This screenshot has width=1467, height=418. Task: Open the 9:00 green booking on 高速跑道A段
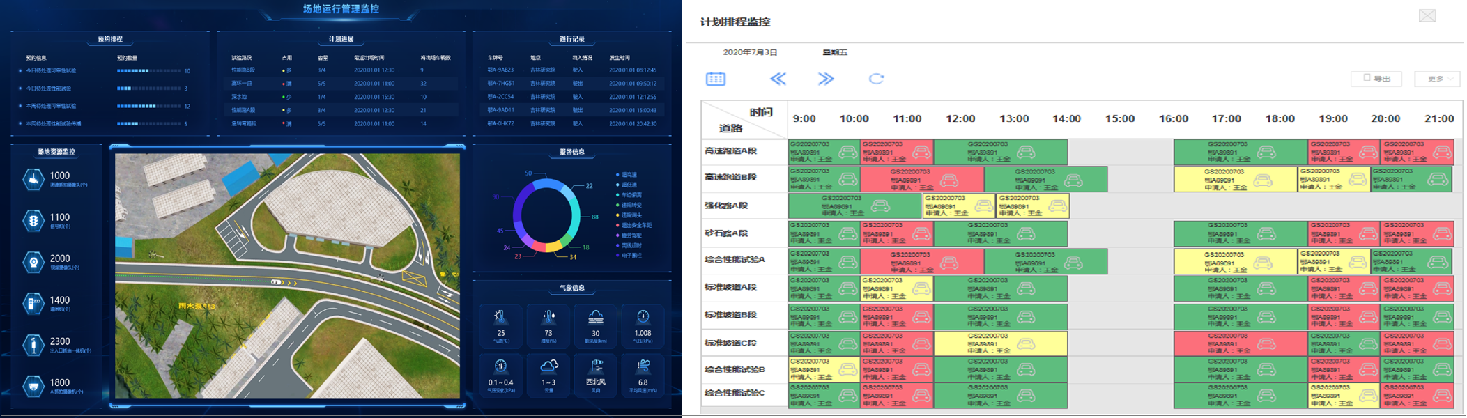(824, 152)
